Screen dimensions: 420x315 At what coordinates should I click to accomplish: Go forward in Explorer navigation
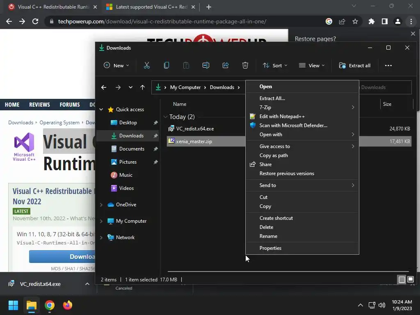118,87
